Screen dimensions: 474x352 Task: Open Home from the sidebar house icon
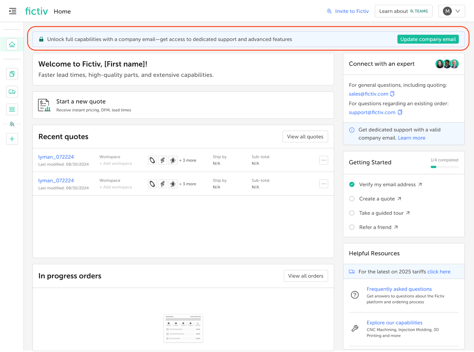click(x=12, y=44)
